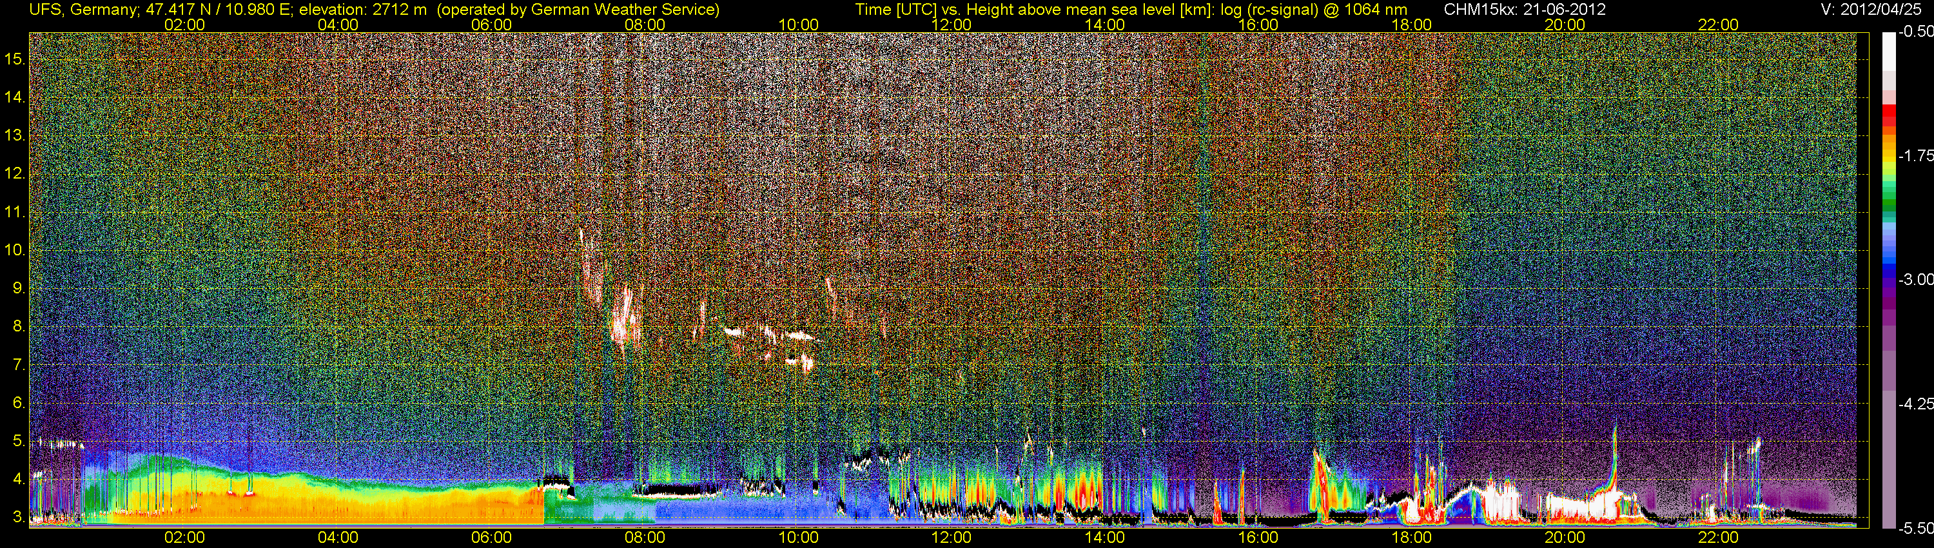Click the 18:00 label on the bottom time axis
Image resolution: width=1934 pixels, height=548 pixels.
click(x=1411, y=538)
